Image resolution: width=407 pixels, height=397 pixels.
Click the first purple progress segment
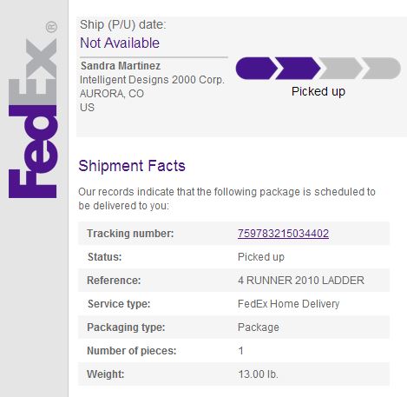point(257,69)
